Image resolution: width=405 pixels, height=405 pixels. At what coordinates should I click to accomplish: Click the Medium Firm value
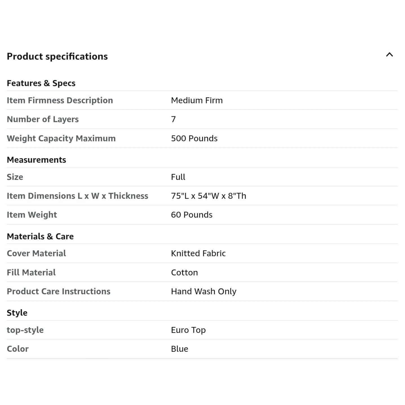coord(197,100)
